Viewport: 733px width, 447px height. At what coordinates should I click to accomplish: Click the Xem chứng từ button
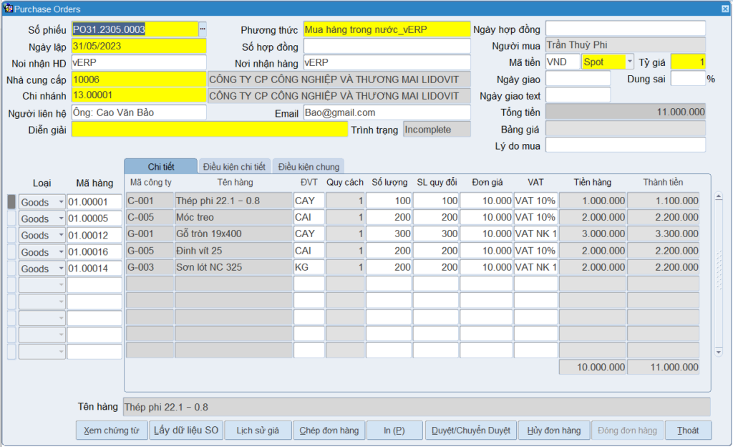(112, 431)
